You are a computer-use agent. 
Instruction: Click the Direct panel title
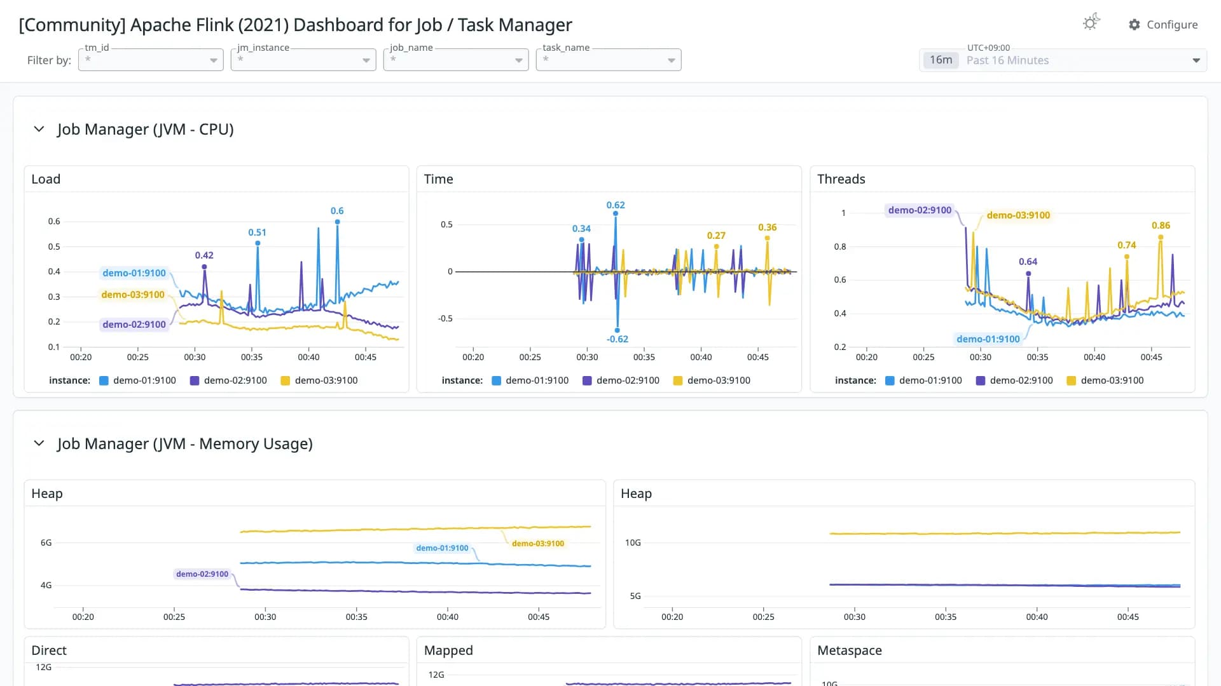(x=49, y=650)
